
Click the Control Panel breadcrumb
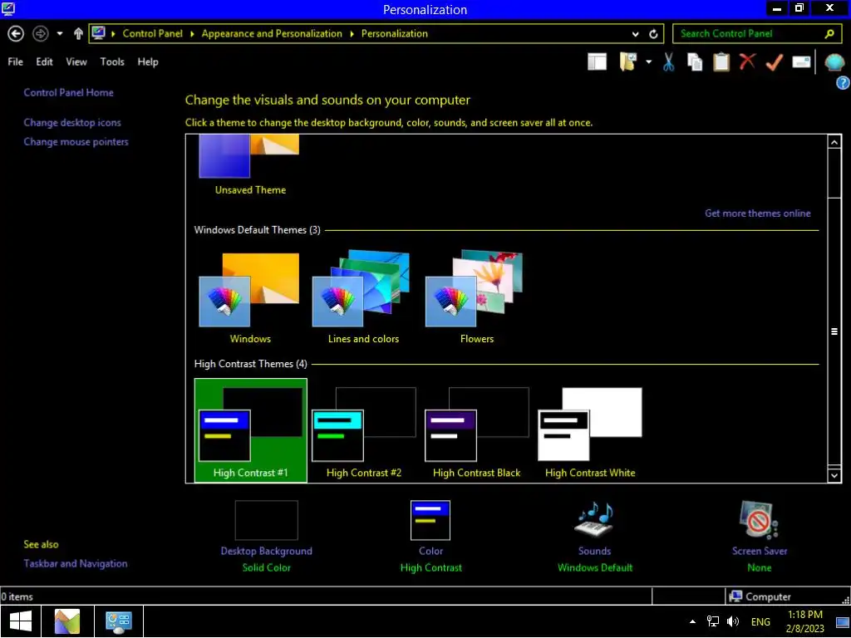(153, 33)
